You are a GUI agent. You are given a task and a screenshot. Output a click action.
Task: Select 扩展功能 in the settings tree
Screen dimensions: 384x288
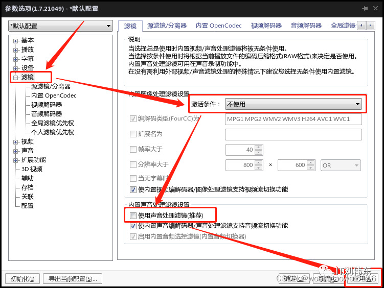point(34,160)
